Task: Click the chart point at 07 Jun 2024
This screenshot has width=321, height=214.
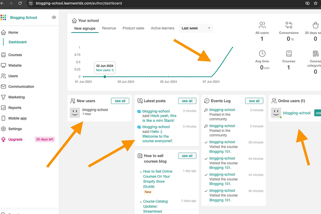Action: pyautogui.click(x=211, y=77)
